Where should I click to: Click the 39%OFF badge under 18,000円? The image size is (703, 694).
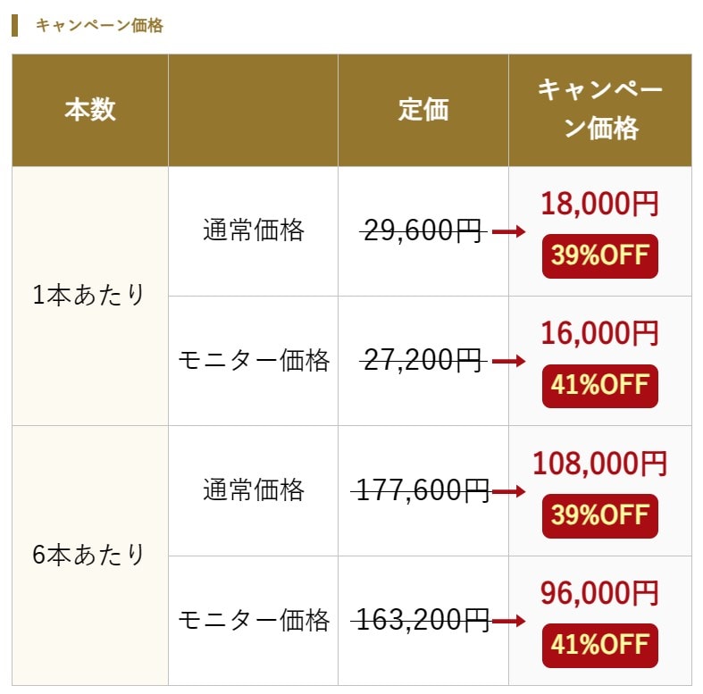(x=600, y=256)
